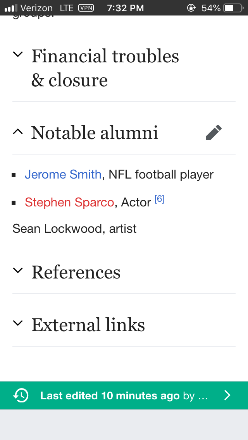248x440 pixels.
Task: Tap the Financial troubles & closure heading
Action: [x=105, y=68]
